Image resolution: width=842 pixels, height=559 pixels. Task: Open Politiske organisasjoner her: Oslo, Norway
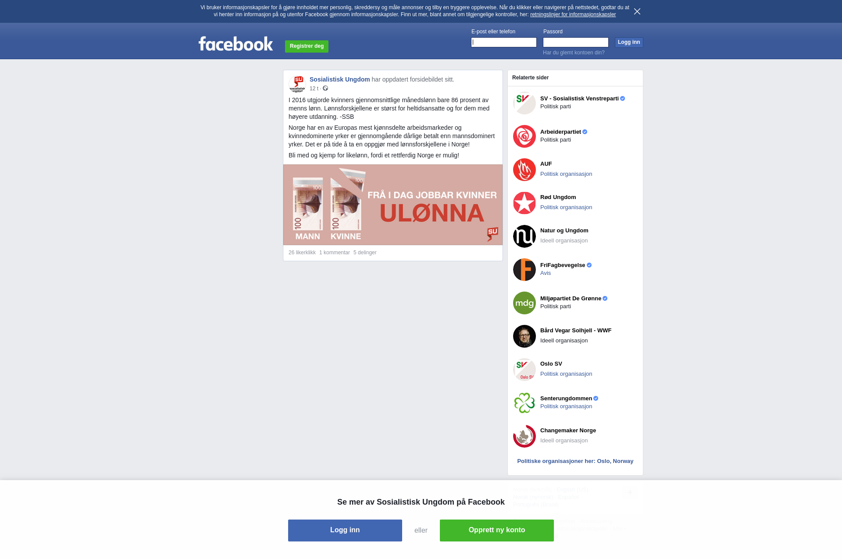point(575,461)
